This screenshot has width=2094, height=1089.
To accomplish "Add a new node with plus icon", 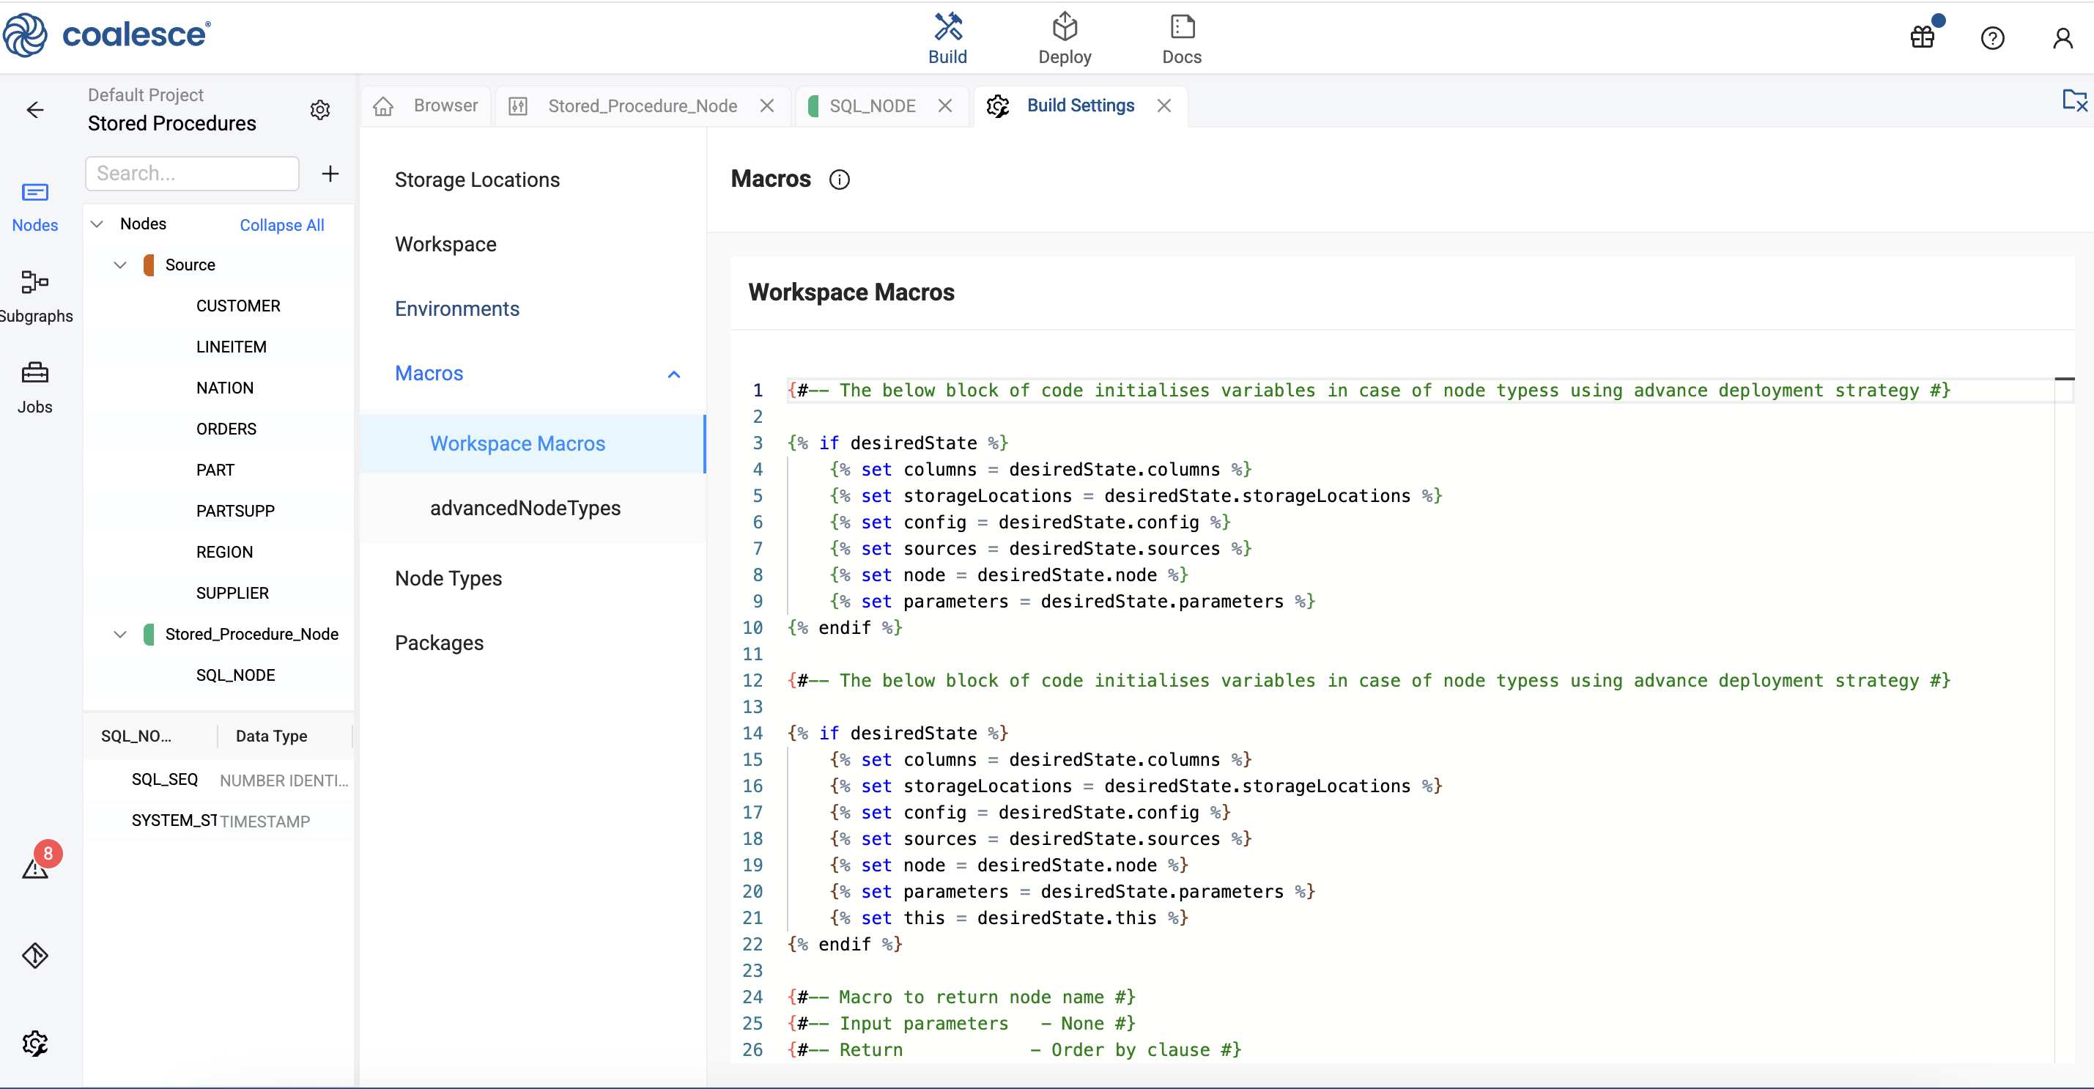I will click(x=330, y=173).
